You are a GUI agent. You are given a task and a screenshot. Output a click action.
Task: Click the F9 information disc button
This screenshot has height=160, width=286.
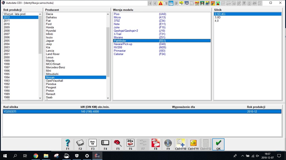pos(168,144)
